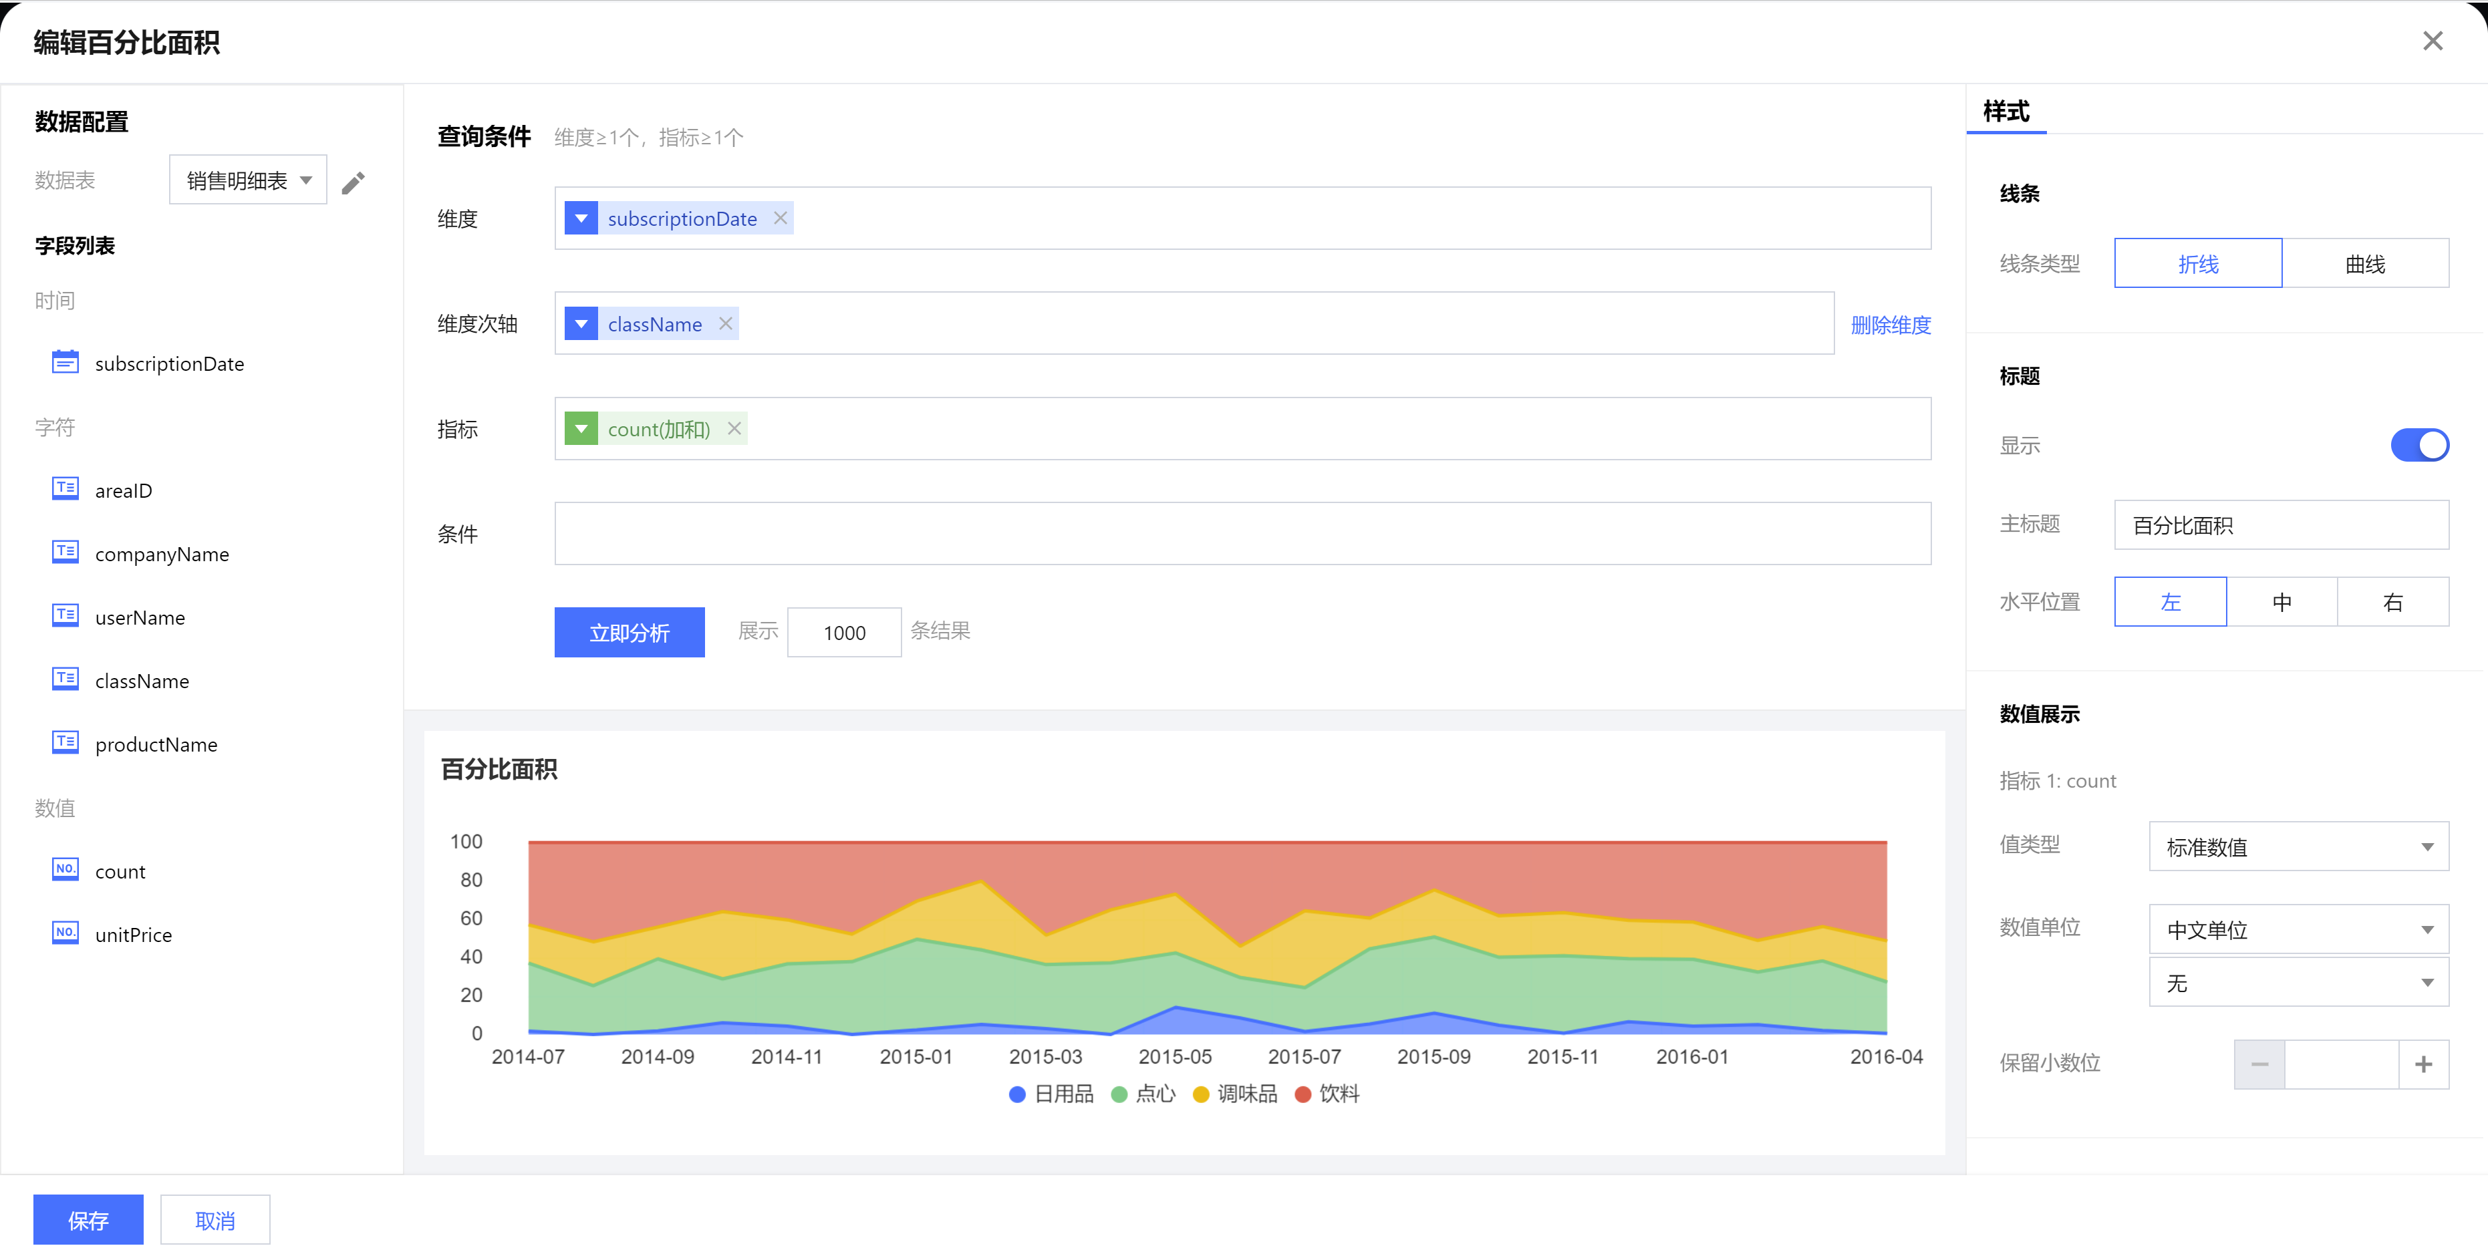The image size is (2488, 1258).
Task: Delete the count(加和) metric tag
Action: coord(734,429)
